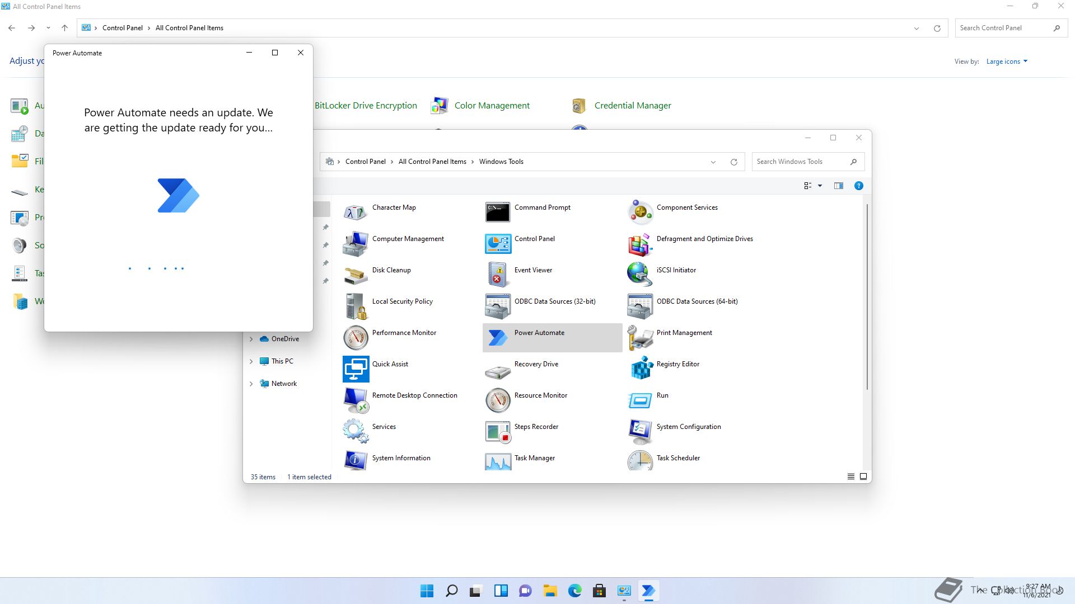Open Performance Monitor icon

coord(356,337)
